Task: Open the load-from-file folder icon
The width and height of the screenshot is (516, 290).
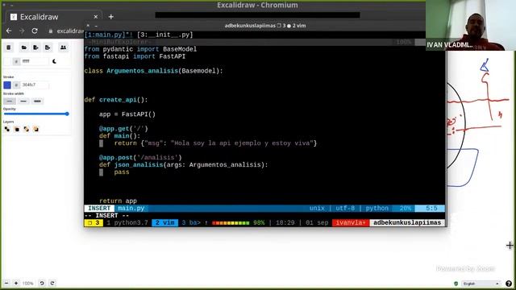Action: click(23, 48)
